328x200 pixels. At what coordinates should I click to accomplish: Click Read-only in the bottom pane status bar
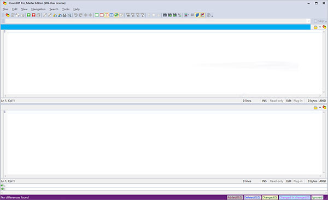click(276, 181)
